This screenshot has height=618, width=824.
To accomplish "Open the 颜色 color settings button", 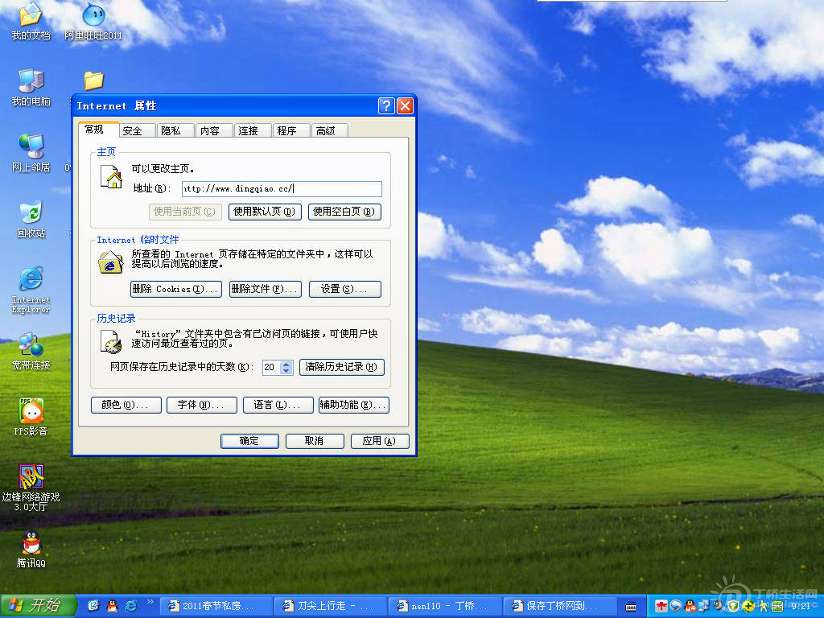I will [126, 405].
